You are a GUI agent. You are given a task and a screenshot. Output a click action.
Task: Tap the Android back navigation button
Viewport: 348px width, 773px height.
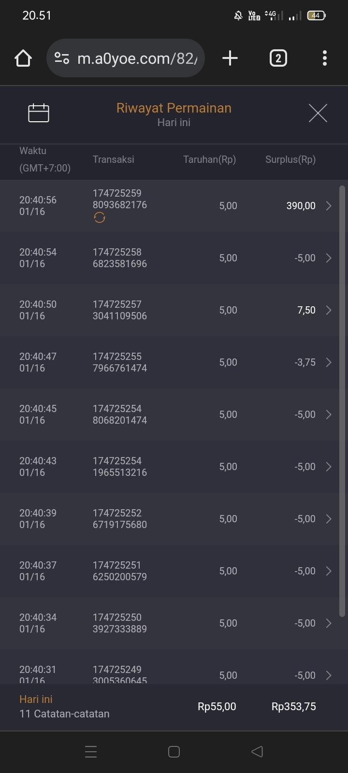pos(257,751)
